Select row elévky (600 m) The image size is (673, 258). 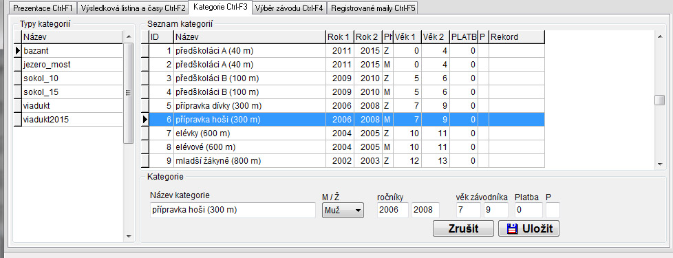pos(346,133)
